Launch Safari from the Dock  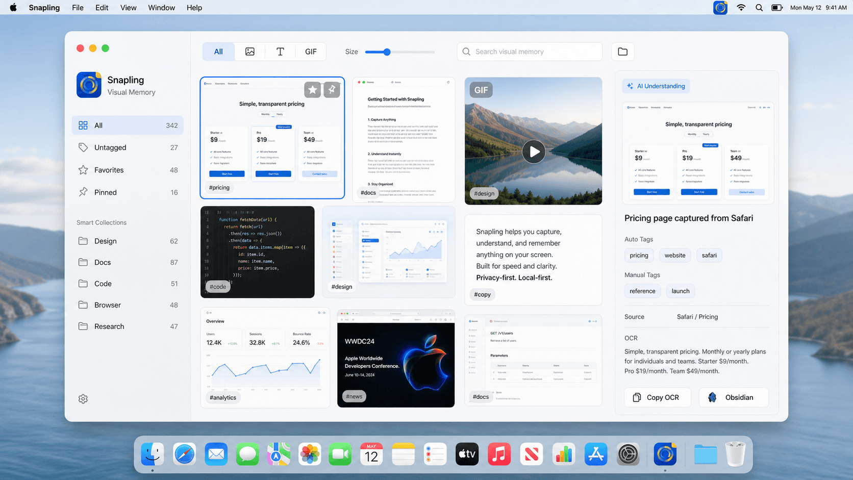184,454
